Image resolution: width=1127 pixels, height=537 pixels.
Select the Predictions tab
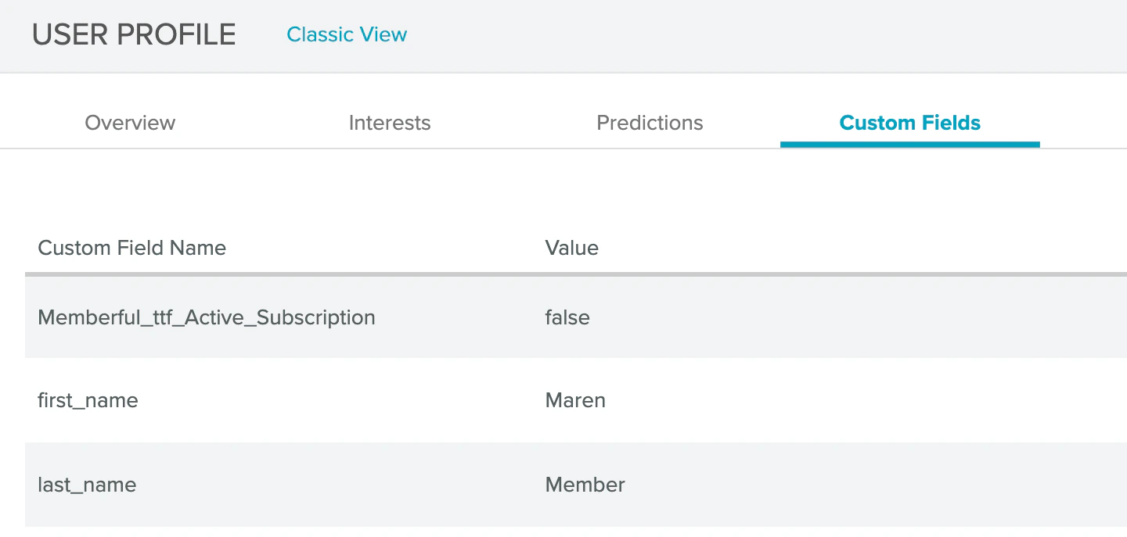click(650, 123)
